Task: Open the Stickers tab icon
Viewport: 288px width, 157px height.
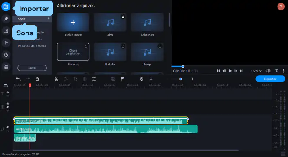Action: [6, 55]
